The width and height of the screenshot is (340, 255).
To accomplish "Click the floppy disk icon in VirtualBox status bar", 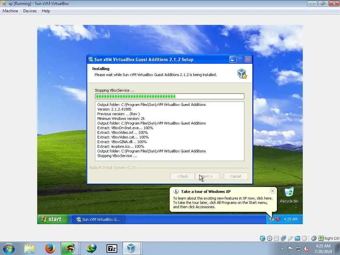I will point(277,238).
